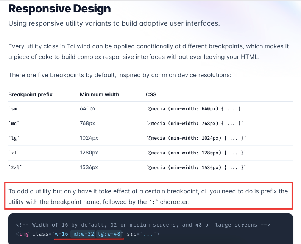
Task: Click the src="..." attribute in code block
Action: (x=141, y=234)
